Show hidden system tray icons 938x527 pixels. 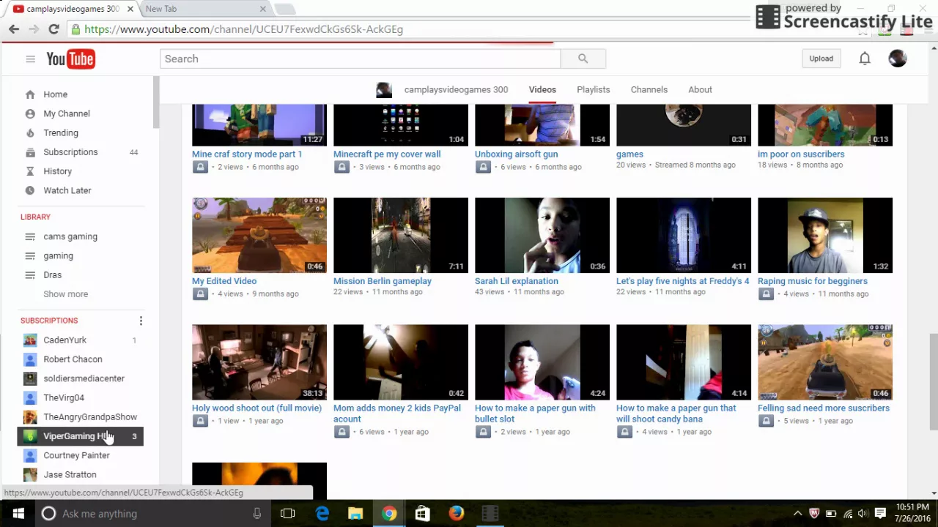tap(797, 514)
